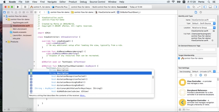Choose didAddSubview(subview: UIView) completion
Image resolution: width=219 pixels, height=112 pixels.
point(90,91)
